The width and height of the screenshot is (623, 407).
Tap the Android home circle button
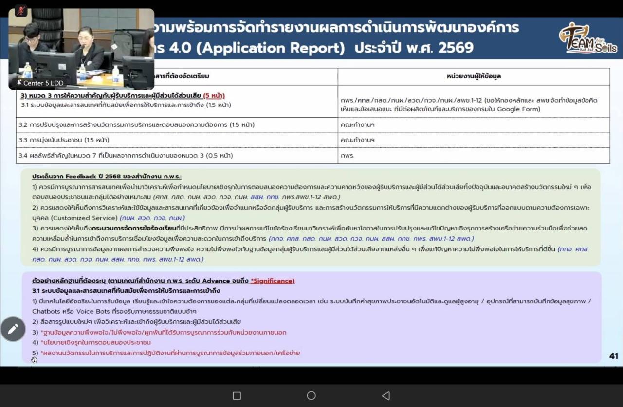point(311,396)
